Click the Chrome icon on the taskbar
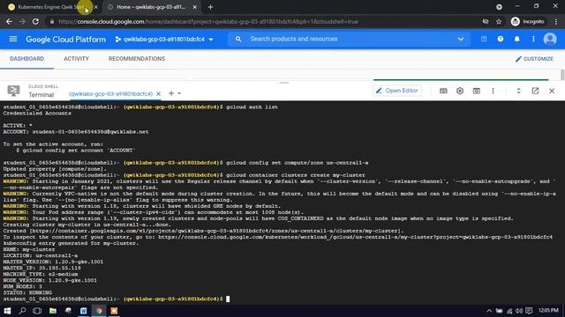This screenshot has width=565, height=317. pyautogui.click(x=99, y=311)
